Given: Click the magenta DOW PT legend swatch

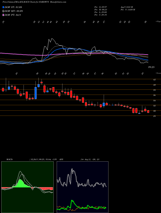Looking at the screenshot, I should coord(3,15).
